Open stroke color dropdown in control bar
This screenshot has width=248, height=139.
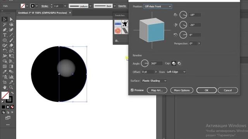(37, 6)
